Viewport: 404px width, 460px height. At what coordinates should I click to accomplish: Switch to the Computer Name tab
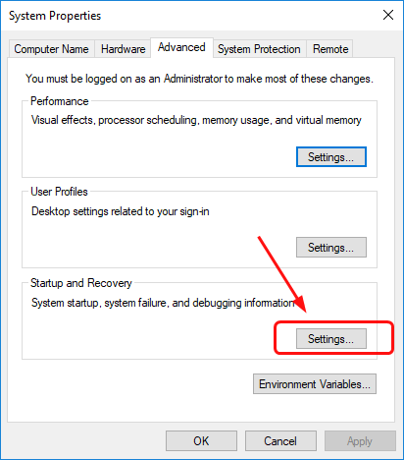click(52, 49)
